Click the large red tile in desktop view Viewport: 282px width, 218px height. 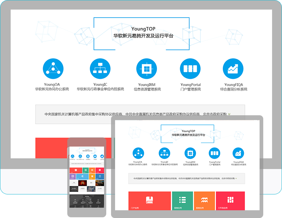click(51, 148)
